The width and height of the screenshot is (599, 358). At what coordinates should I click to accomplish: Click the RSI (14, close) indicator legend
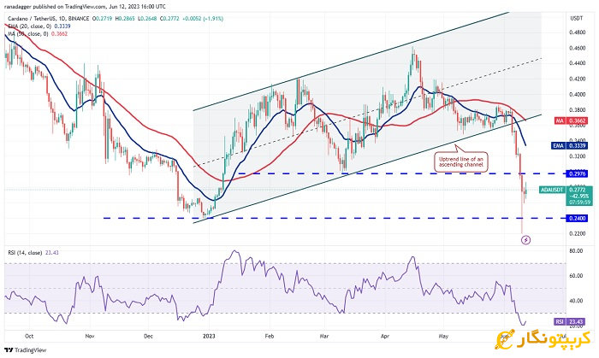coord(33,253)
